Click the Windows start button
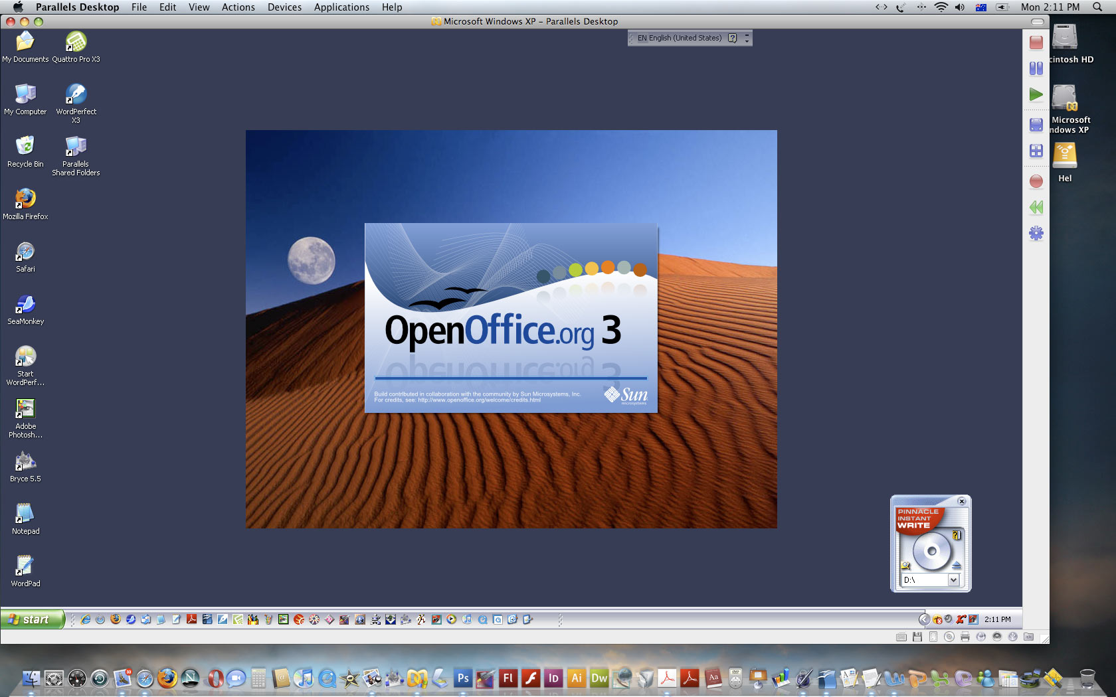 [x=32, y=619]
